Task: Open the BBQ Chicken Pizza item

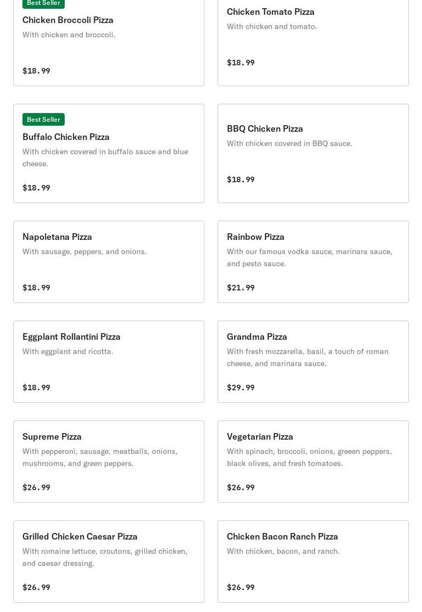Action: coord(313,153)
